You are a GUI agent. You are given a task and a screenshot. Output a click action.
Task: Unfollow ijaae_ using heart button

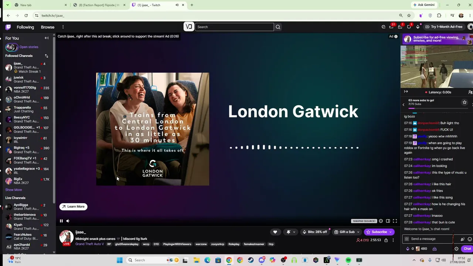(275, 232)
